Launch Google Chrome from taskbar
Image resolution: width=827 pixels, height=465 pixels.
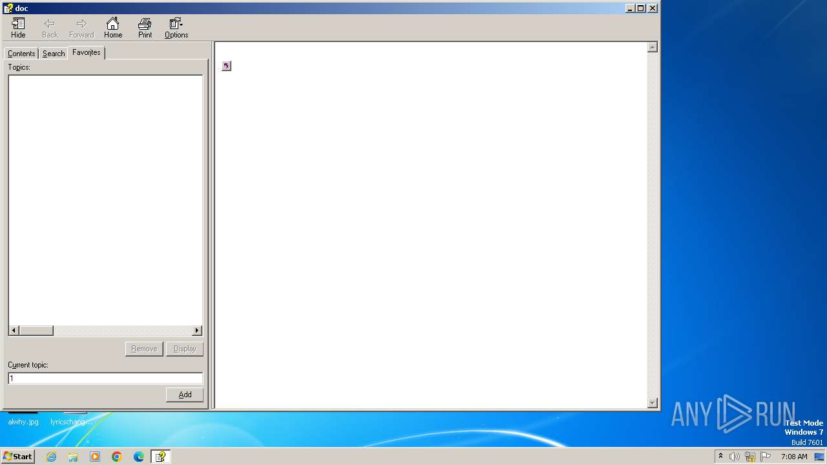click(117, 457)
